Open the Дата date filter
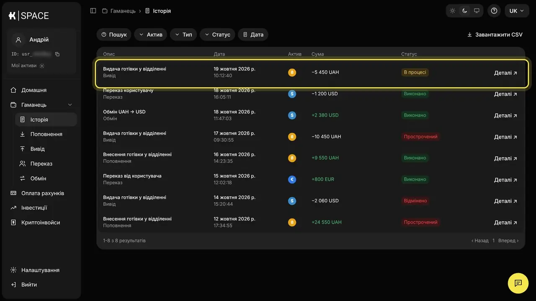536x301 pixels. click(253, 35)
